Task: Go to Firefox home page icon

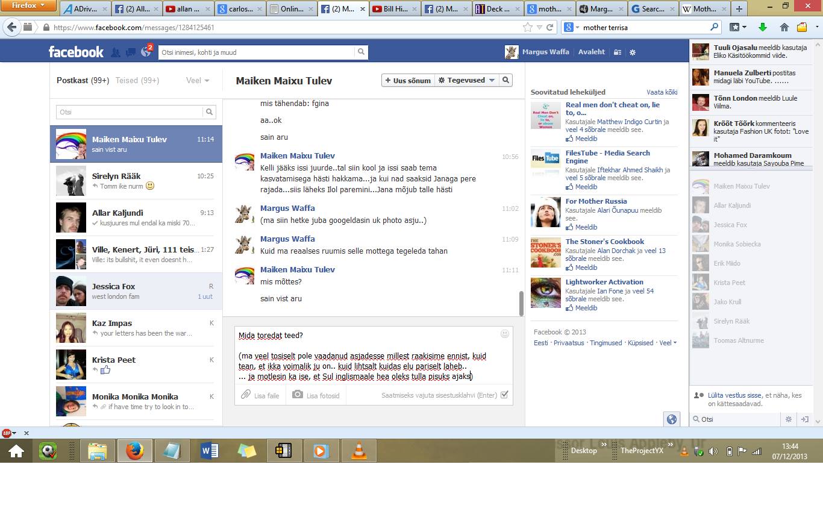Action: click(784, 27)
